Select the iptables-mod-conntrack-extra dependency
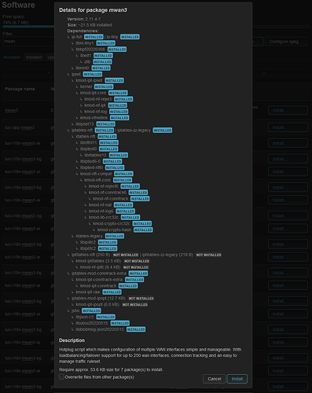Viewport: 312px width, 393px height. tap(99, 274)
